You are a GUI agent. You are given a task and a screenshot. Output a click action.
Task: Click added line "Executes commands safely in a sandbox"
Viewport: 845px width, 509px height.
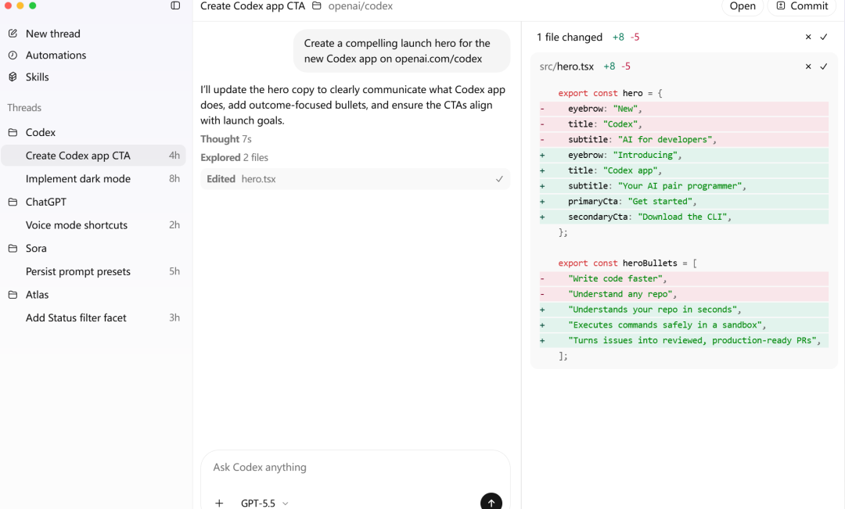(684, 325)
